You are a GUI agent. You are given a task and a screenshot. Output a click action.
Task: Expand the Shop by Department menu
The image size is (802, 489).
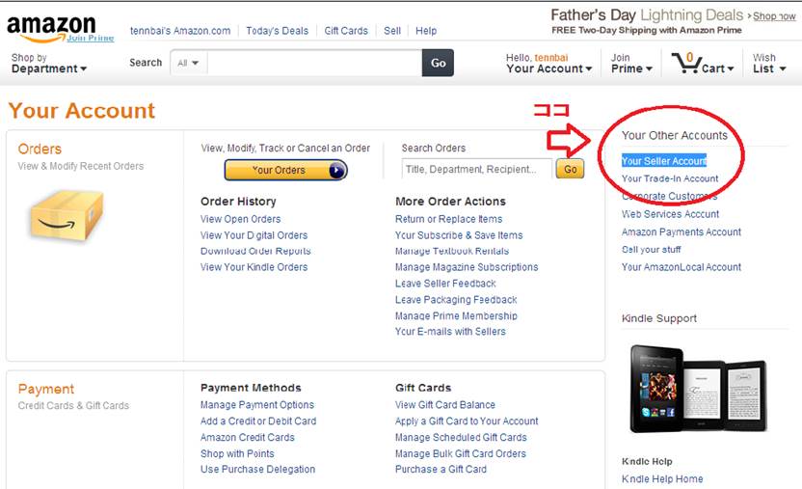pos(48,64)
